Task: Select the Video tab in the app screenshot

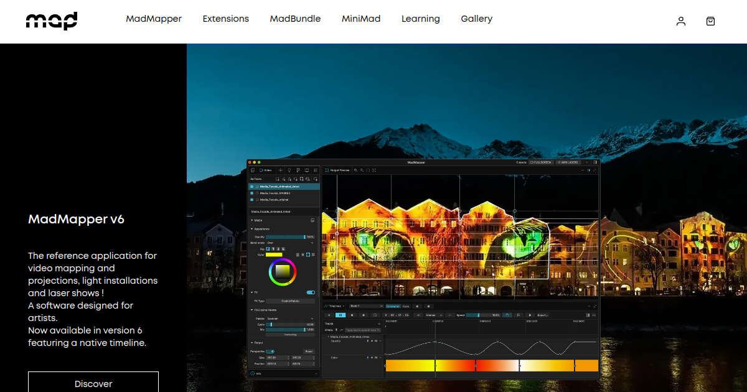Action: click(x=266, y=170)
